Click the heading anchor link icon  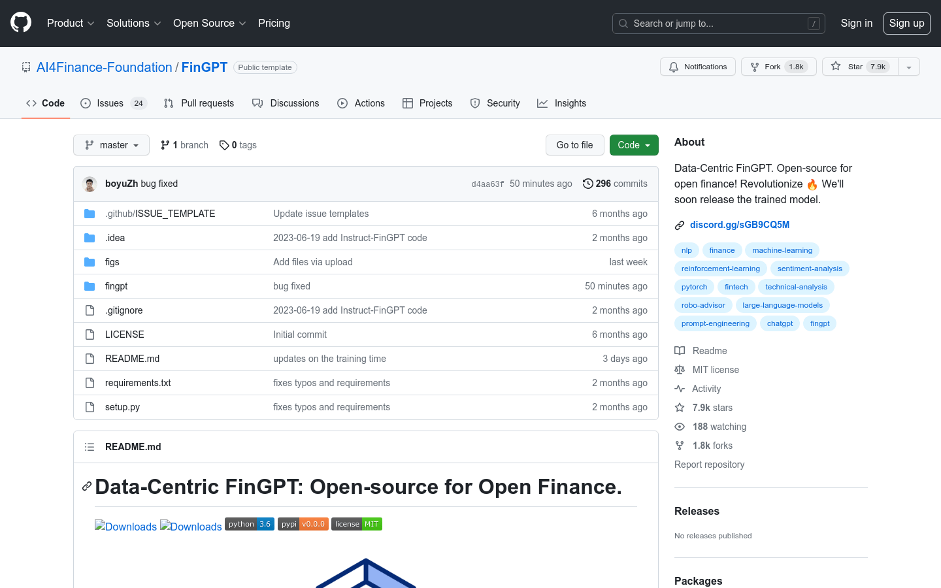[86, 487]
